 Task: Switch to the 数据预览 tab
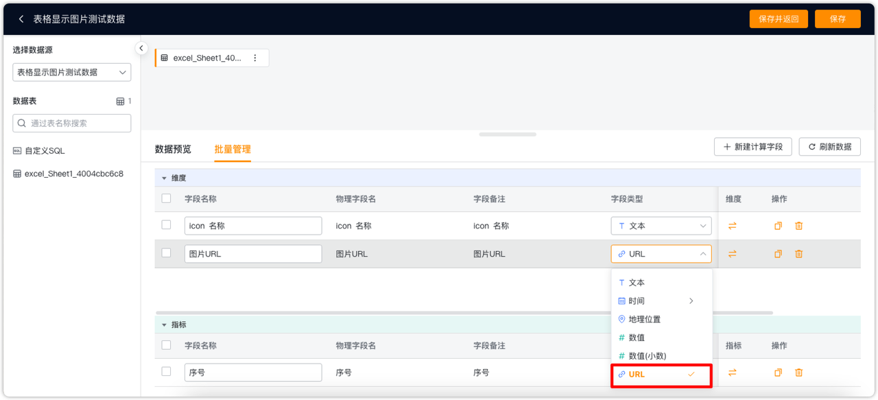(x=172, y=149)
